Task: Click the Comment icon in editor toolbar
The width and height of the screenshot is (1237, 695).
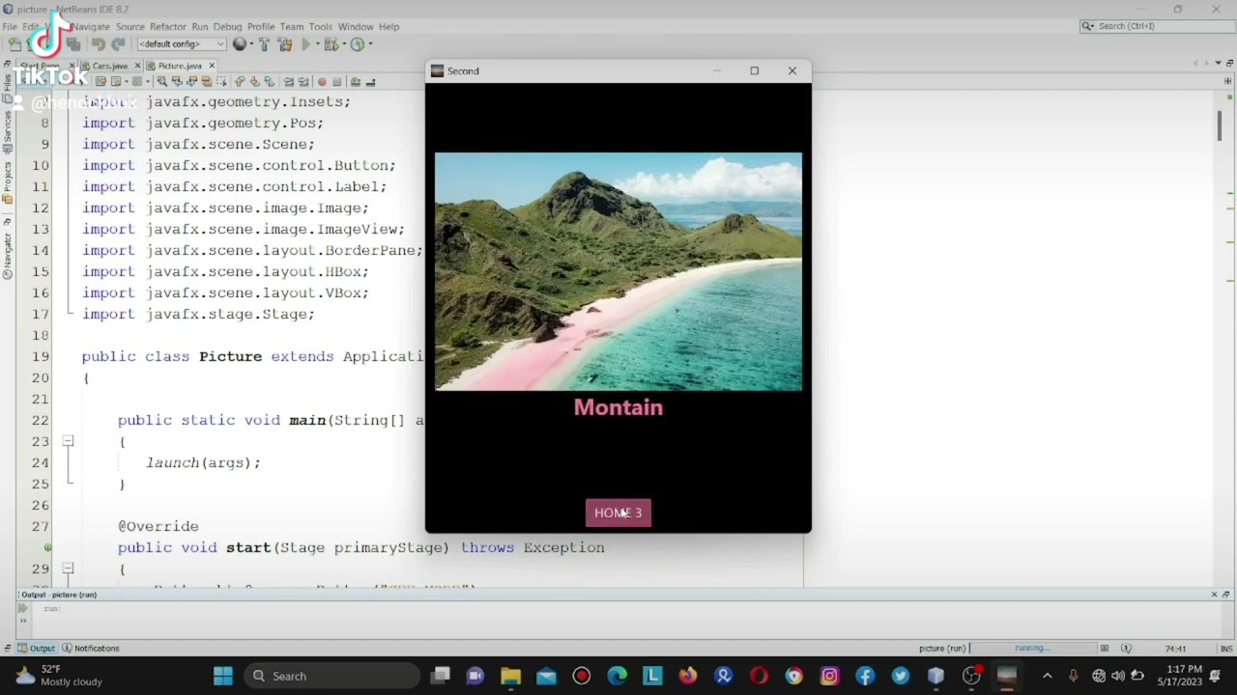Action: pyautogui.click(x=356, y=82)
